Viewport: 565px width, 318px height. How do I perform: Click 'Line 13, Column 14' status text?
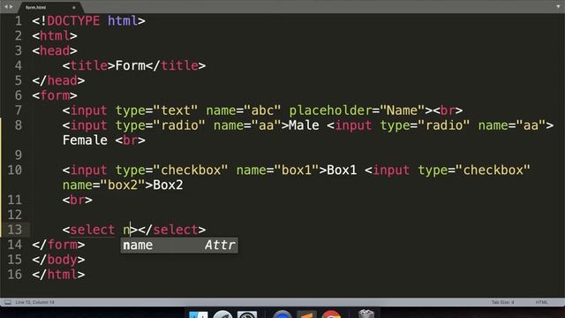coord(35,302)
